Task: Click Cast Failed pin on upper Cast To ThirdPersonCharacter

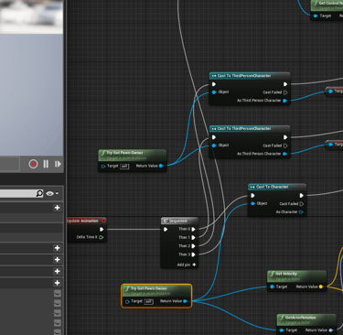Action: click(285, 92)
